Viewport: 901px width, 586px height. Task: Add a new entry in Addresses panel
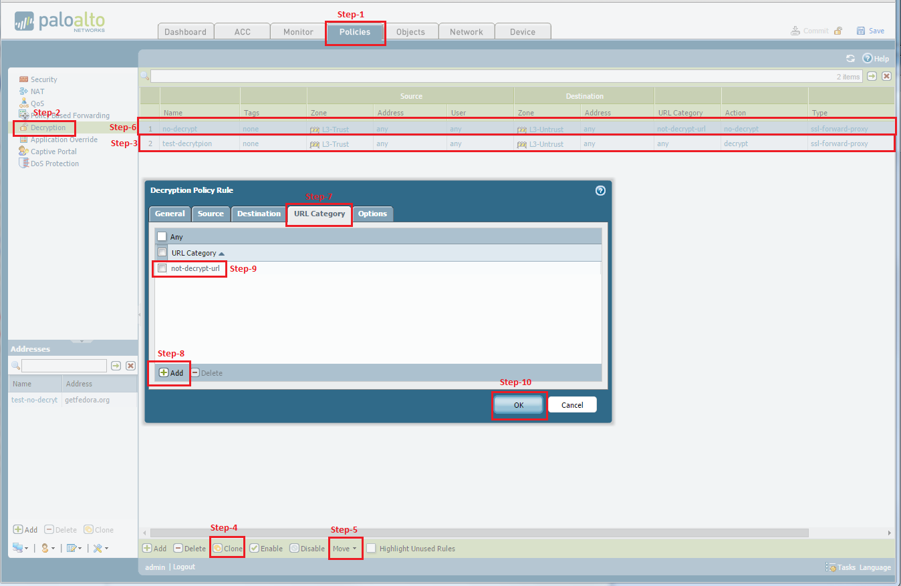25,530
